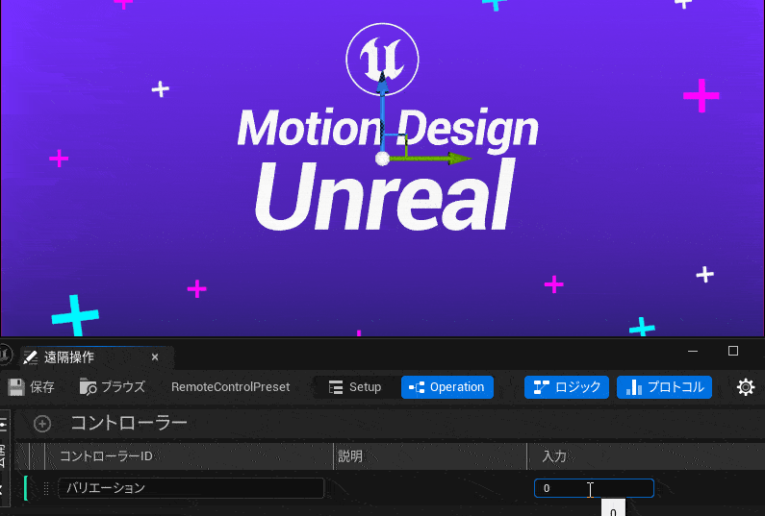Image resolution: width=765 pixels, height=516 pixels.
Task: Click the 入力 column header
Action: (x=554, y=456)
